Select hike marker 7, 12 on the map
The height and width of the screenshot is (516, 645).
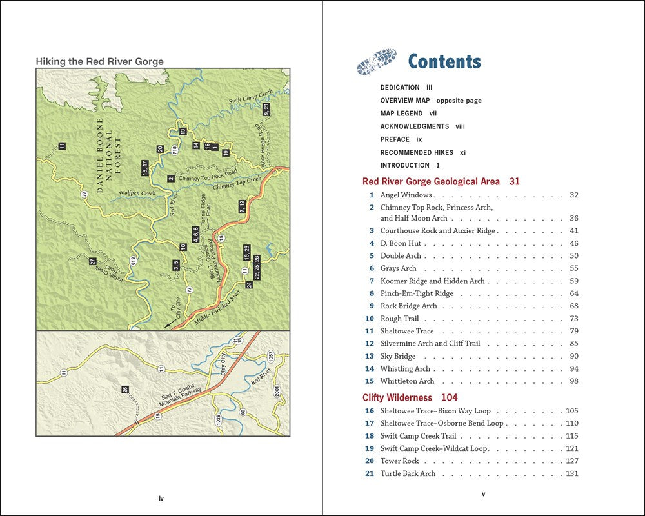click(x=242, y=206)
